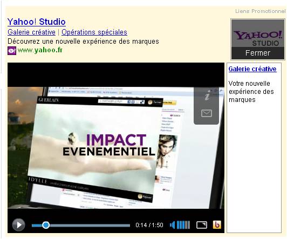Mute audio via the speaker icon
The image size is (287, 239).
click(172, 225)
